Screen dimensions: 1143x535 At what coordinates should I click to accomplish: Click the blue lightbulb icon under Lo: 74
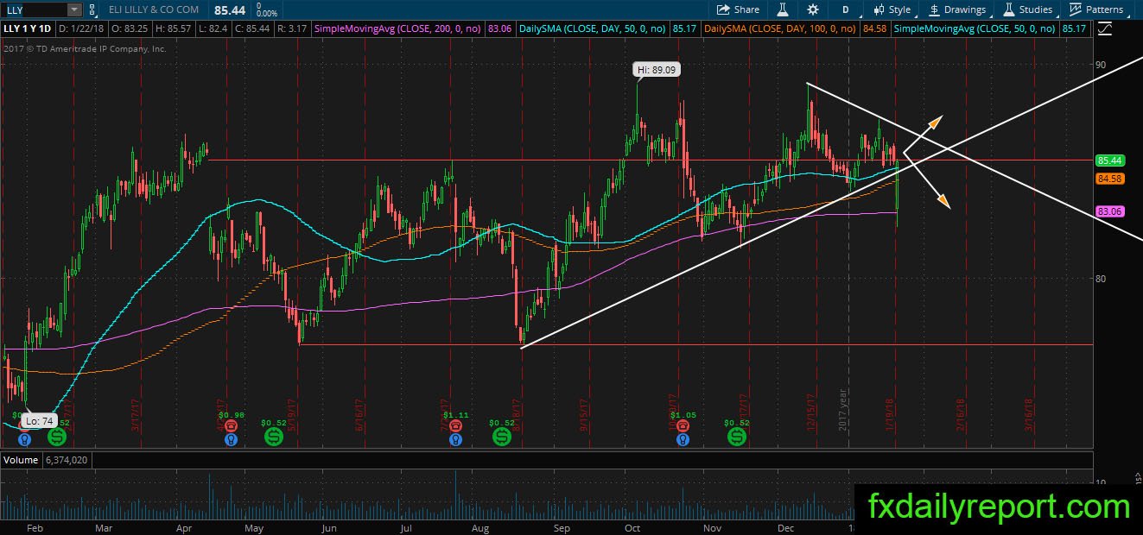(x=25, y=439)
